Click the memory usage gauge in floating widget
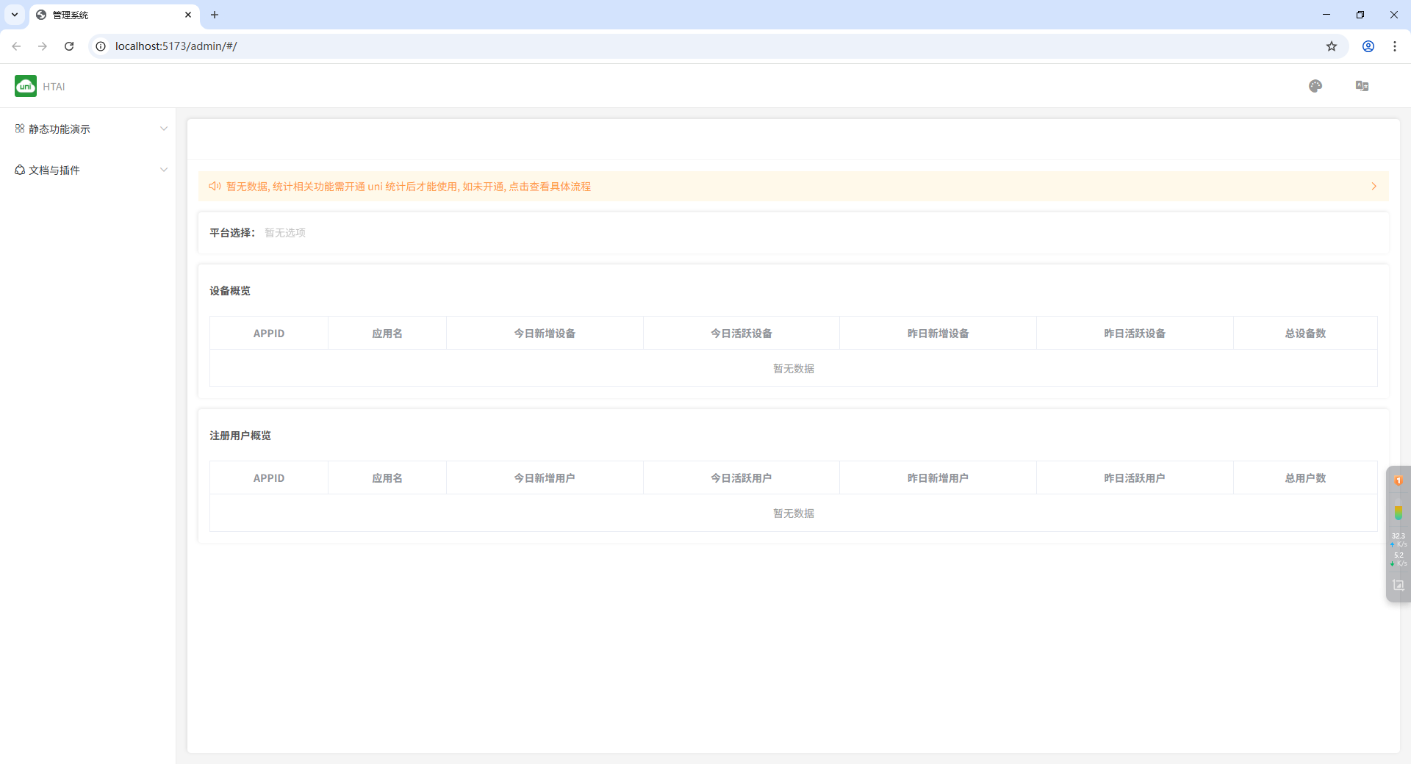Image resolution: width=1411 pixels, height=764 pixels. point(1399,512)
